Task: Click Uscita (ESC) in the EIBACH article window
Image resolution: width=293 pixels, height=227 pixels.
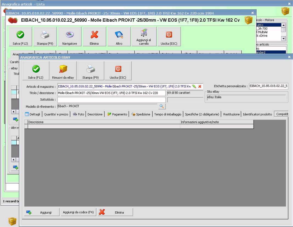Action: (169, 36)
